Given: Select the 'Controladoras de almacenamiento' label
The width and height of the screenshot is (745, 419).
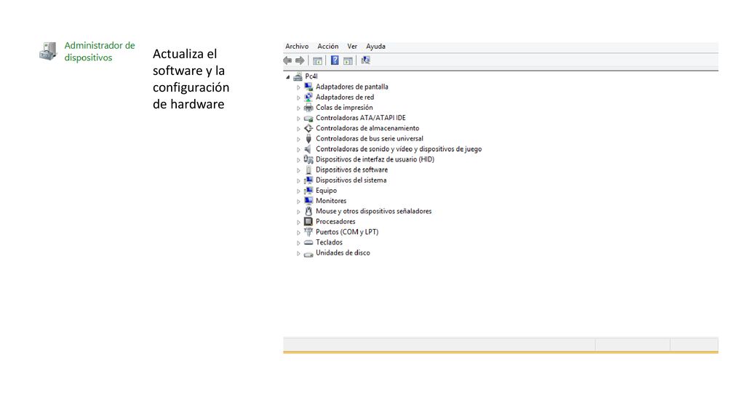Looking at the screenshot, I should point(367,128).
